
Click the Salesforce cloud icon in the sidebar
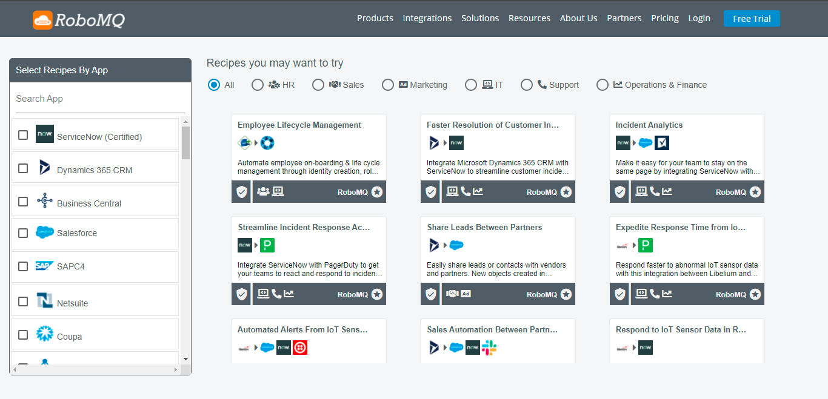[x=44, y=233]
